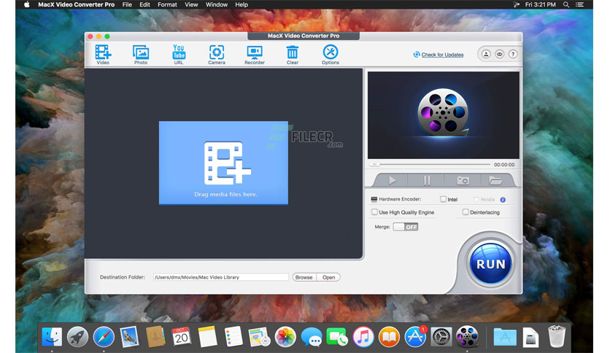Open the View menu
The image size is (610, 353).
[x=191, y=4]
